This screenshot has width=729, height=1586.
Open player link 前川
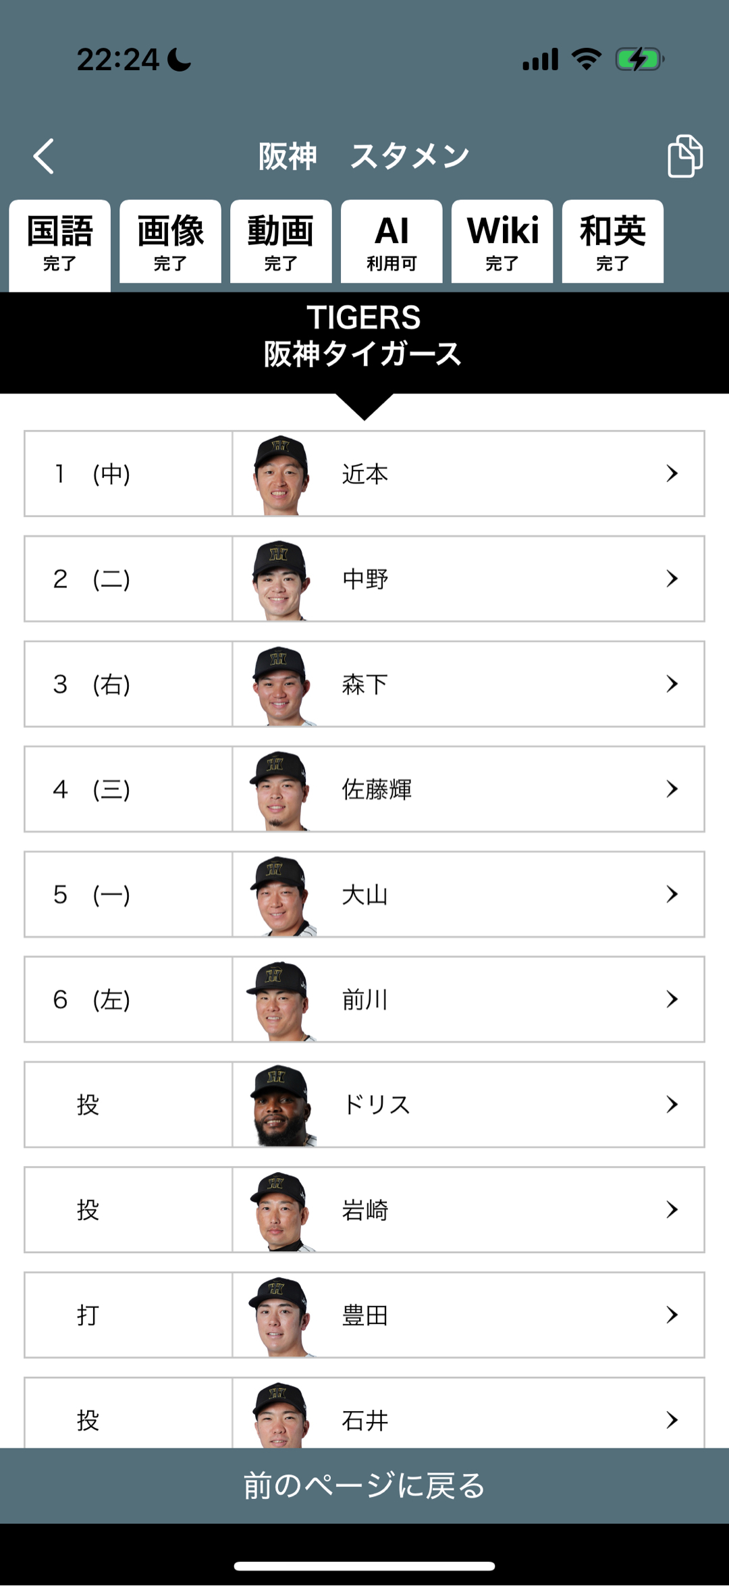(365, 1000)
